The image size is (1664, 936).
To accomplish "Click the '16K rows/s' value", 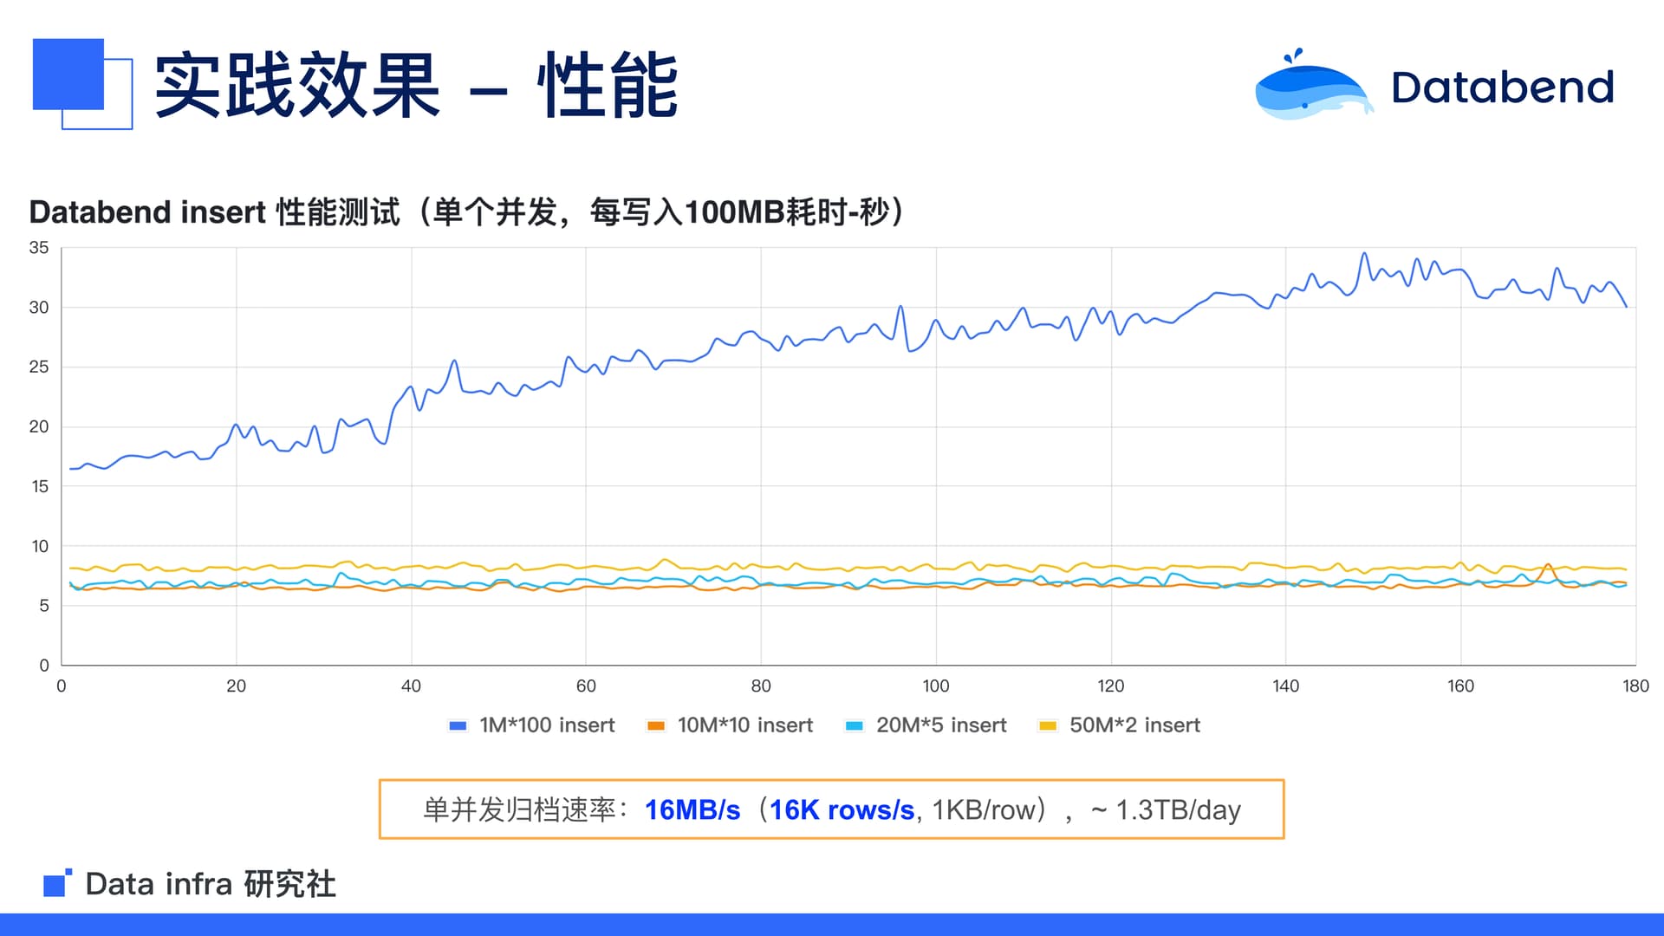I will click(x=842, y=809).
